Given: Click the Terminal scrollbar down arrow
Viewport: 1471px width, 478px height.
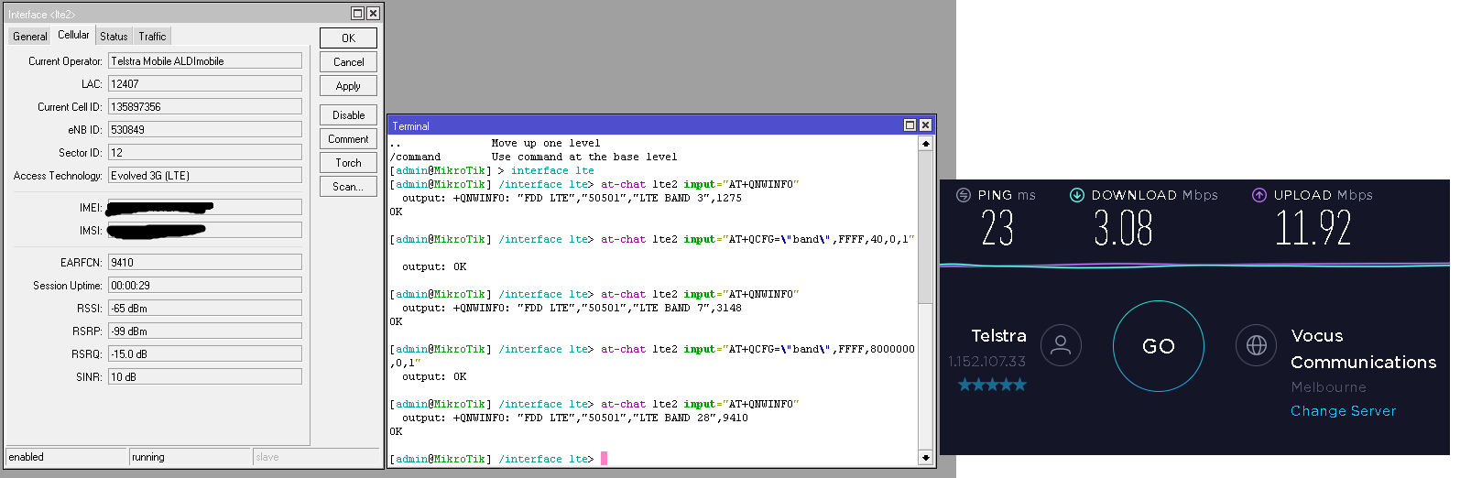Looking at the screenshot, I should [926, 457].
